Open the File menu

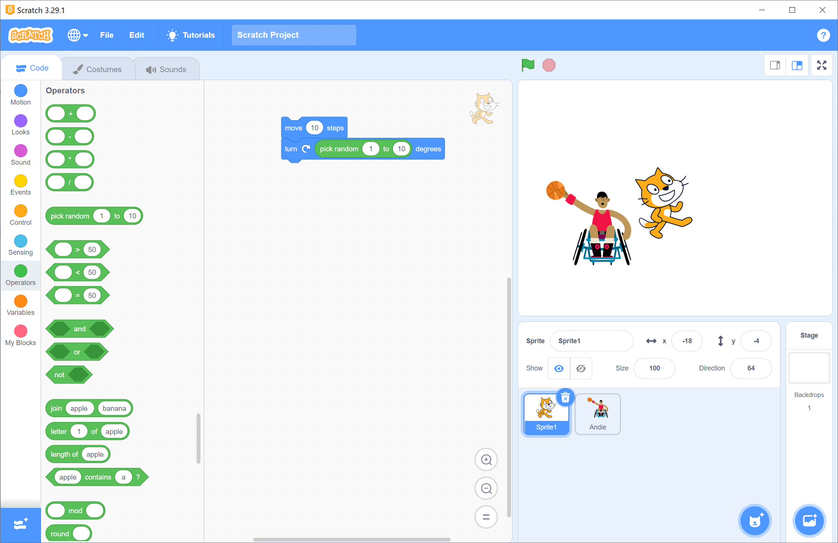(x=106, y=35)
